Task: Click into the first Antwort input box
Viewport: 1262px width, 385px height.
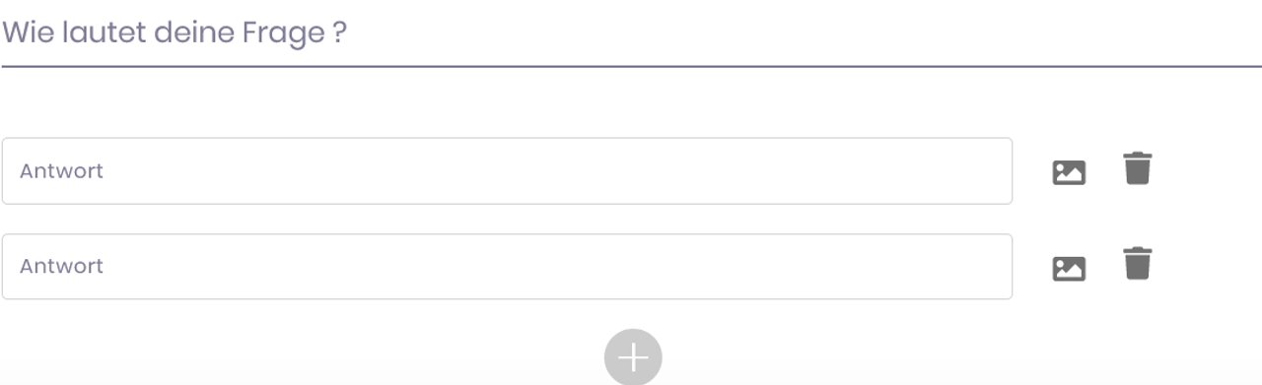Action: tap(507, 171)
